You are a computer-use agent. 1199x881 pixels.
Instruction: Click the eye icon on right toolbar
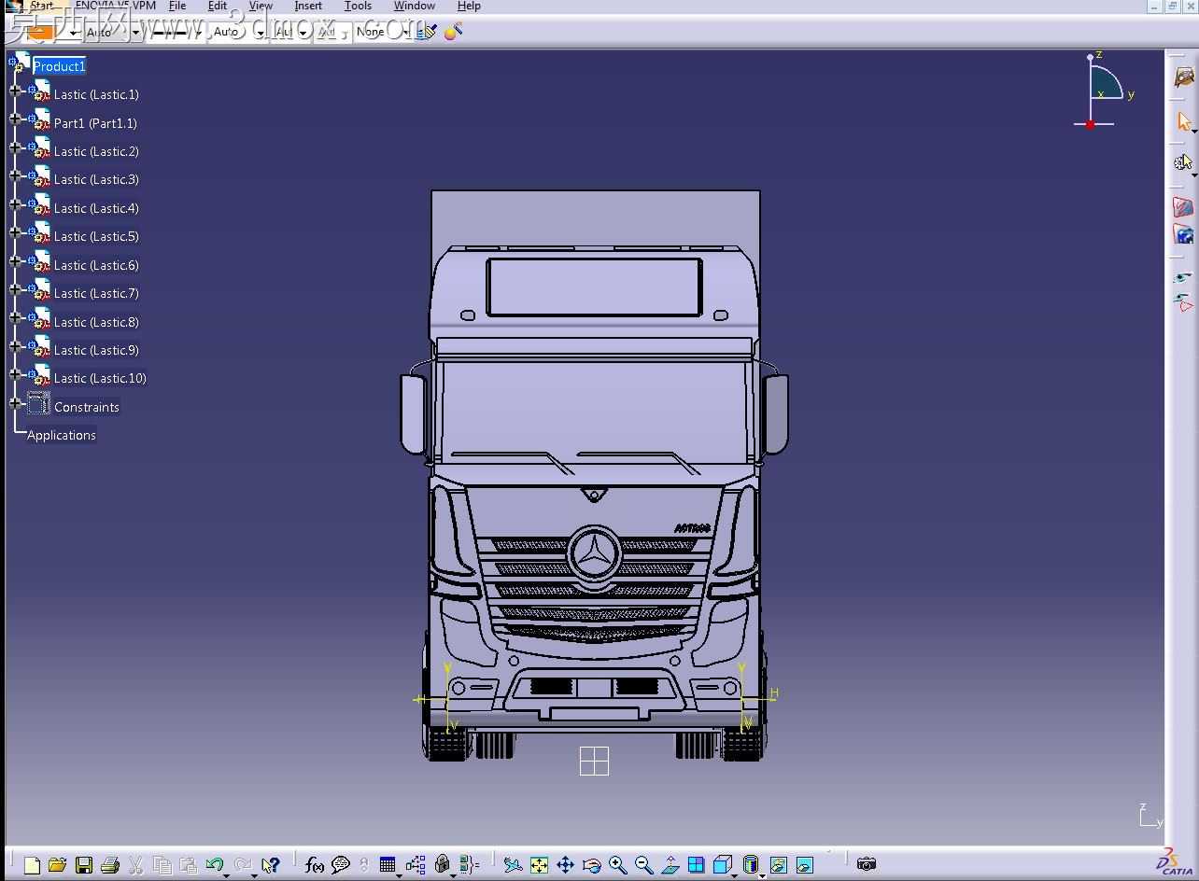point(1183,277)
